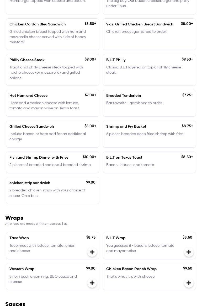This screenshot has height=306, width=202.
Task: Open chicken strip sandwich item
Action: tap(52, 190)
